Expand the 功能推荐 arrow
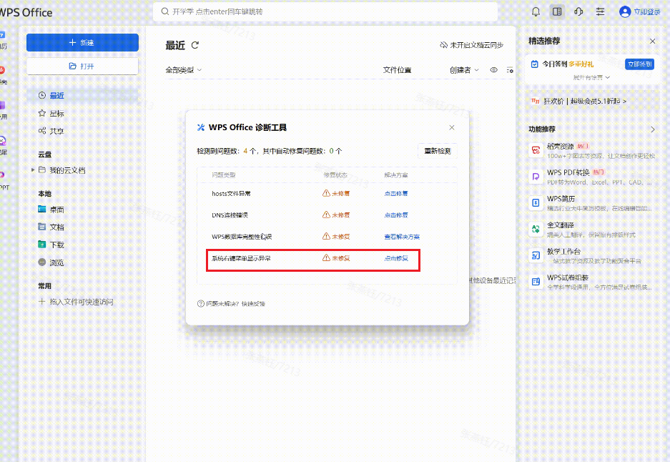 (x=652, y=129)
